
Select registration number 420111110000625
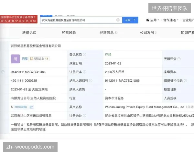(x=24, y=81)
